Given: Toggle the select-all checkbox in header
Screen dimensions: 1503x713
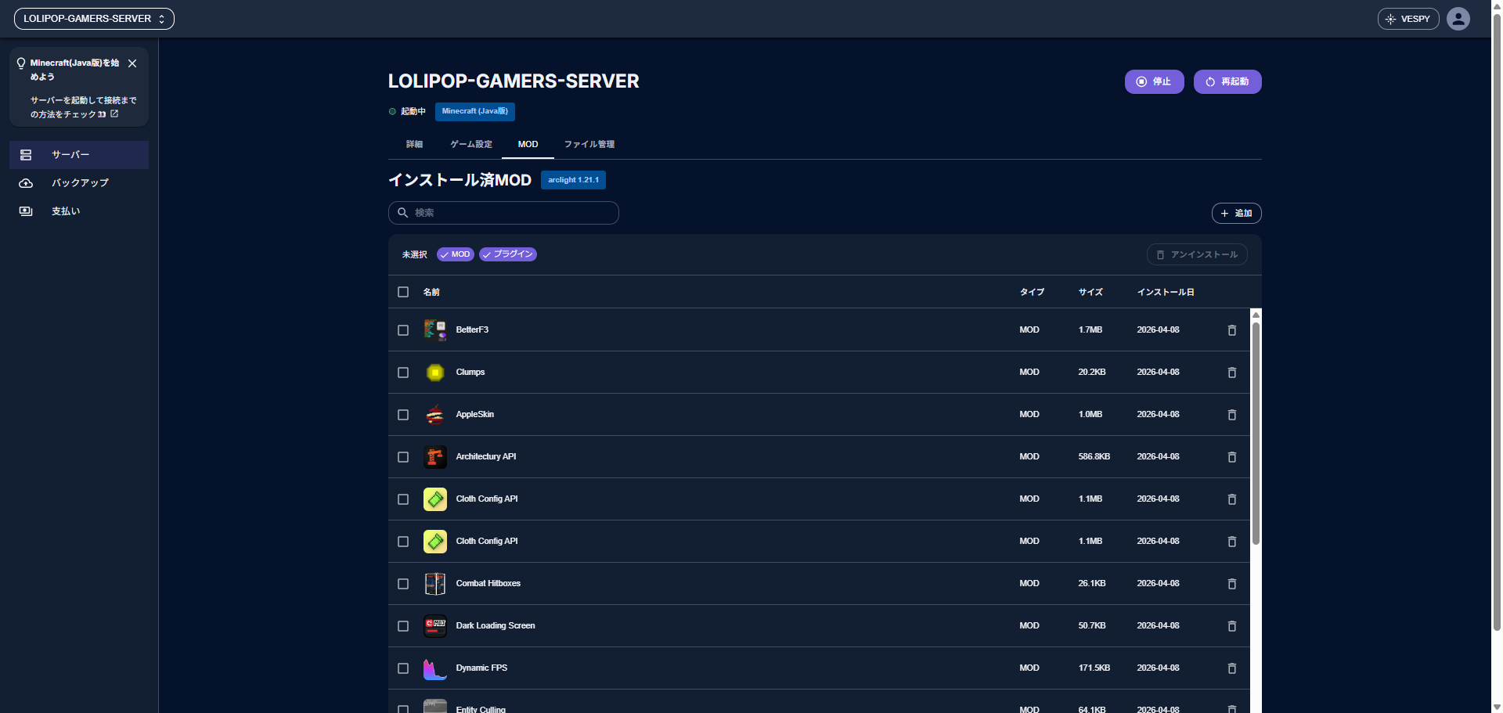Looking at the screenshot, I should click(x=403, y=292).
